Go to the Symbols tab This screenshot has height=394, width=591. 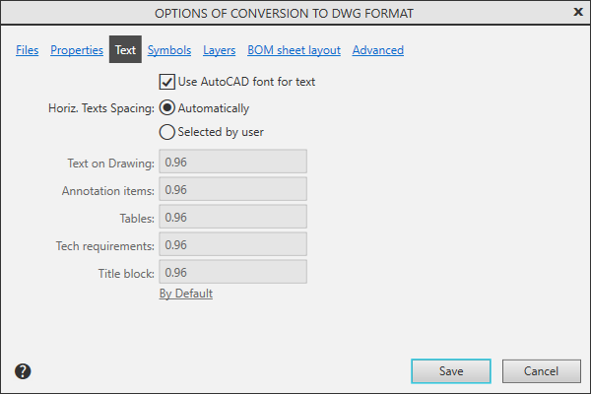coord(169,50)
